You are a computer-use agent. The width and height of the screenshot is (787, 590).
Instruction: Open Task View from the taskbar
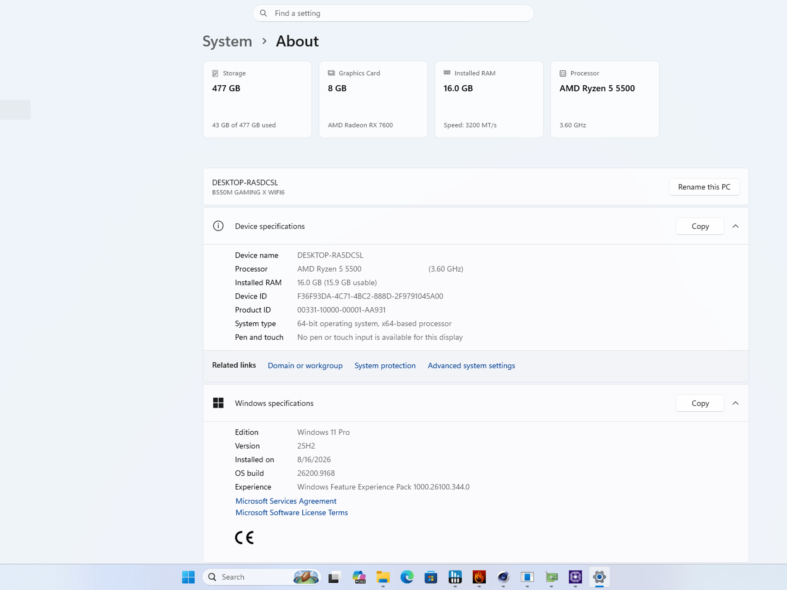pos(335,577)
